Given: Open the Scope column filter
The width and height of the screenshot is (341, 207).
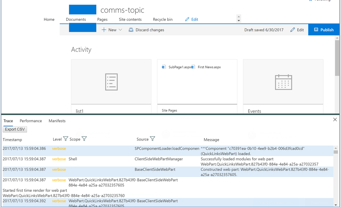Looking at the screenshot, I should coord(84,138).
